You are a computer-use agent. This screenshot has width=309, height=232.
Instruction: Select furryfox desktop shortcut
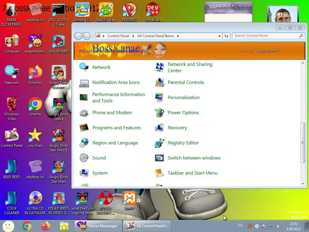pos(35,75)
